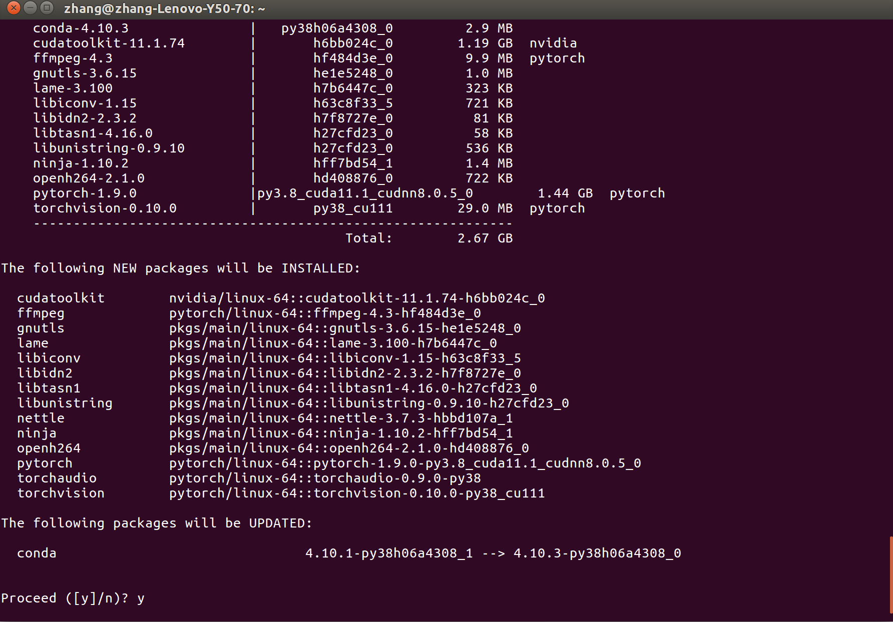Click 'conda-4.10.3' in the download list

coord(81,28)
